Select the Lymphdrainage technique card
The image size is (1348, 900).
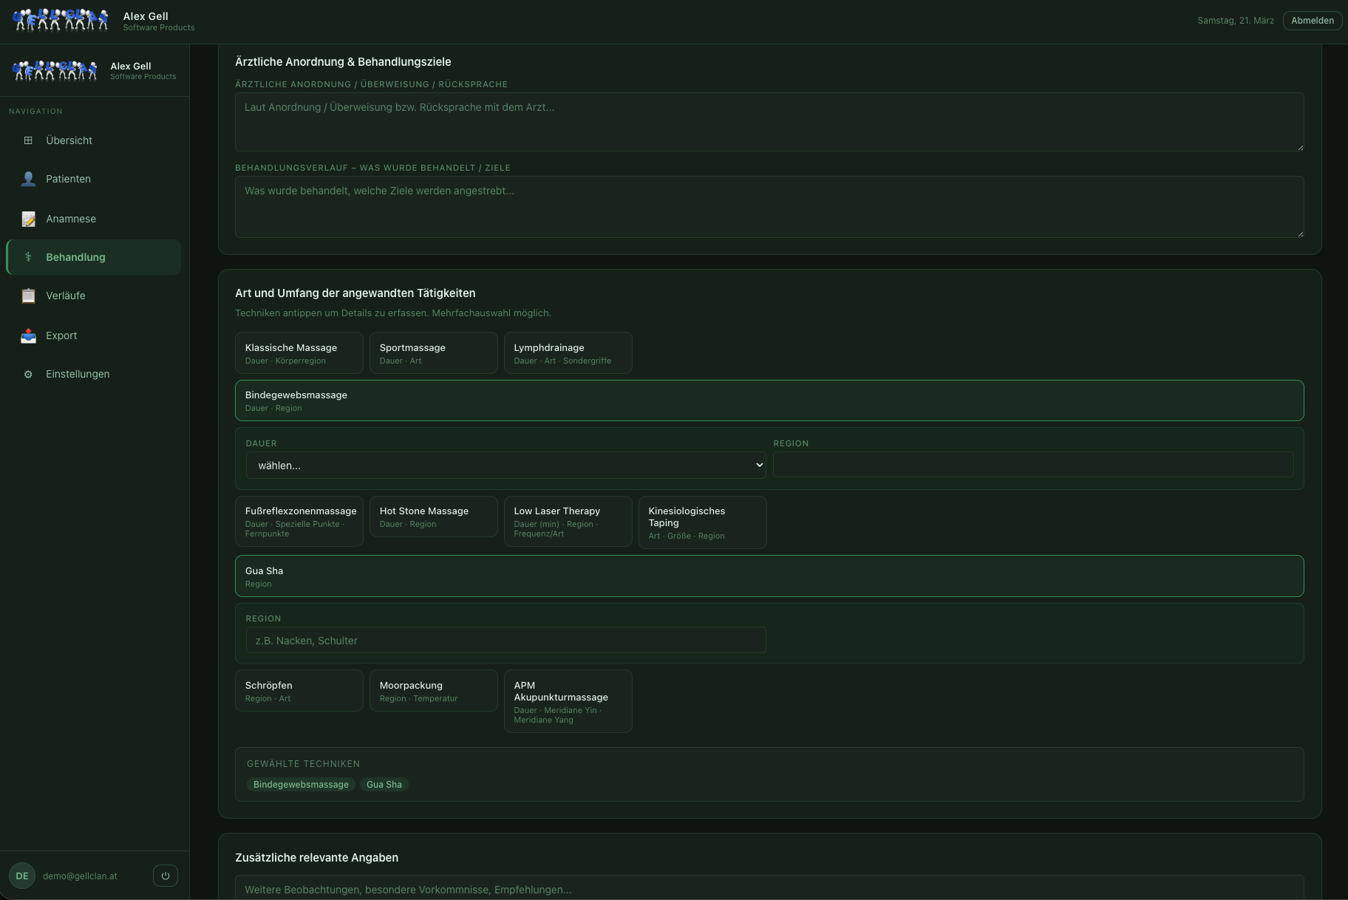568,353
